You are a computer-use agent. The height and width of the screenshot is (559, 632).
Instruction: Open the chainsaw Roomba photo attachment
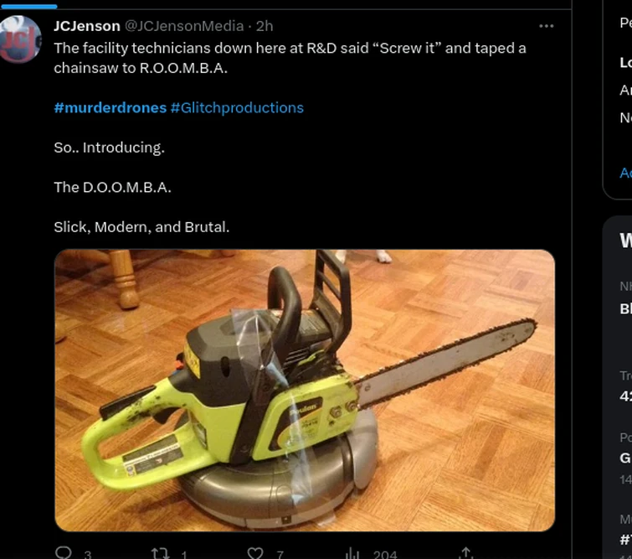pos(305,391)
